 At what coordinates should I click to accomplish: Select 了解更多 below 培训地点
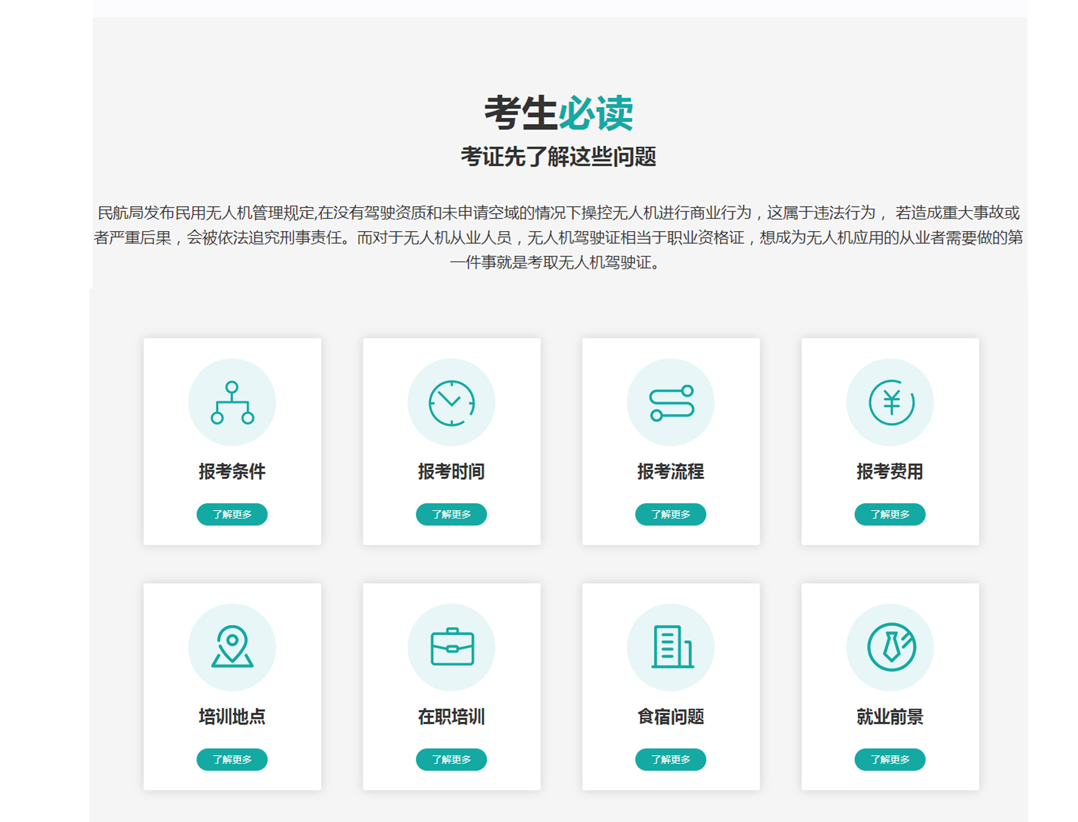tap(232, 759)
